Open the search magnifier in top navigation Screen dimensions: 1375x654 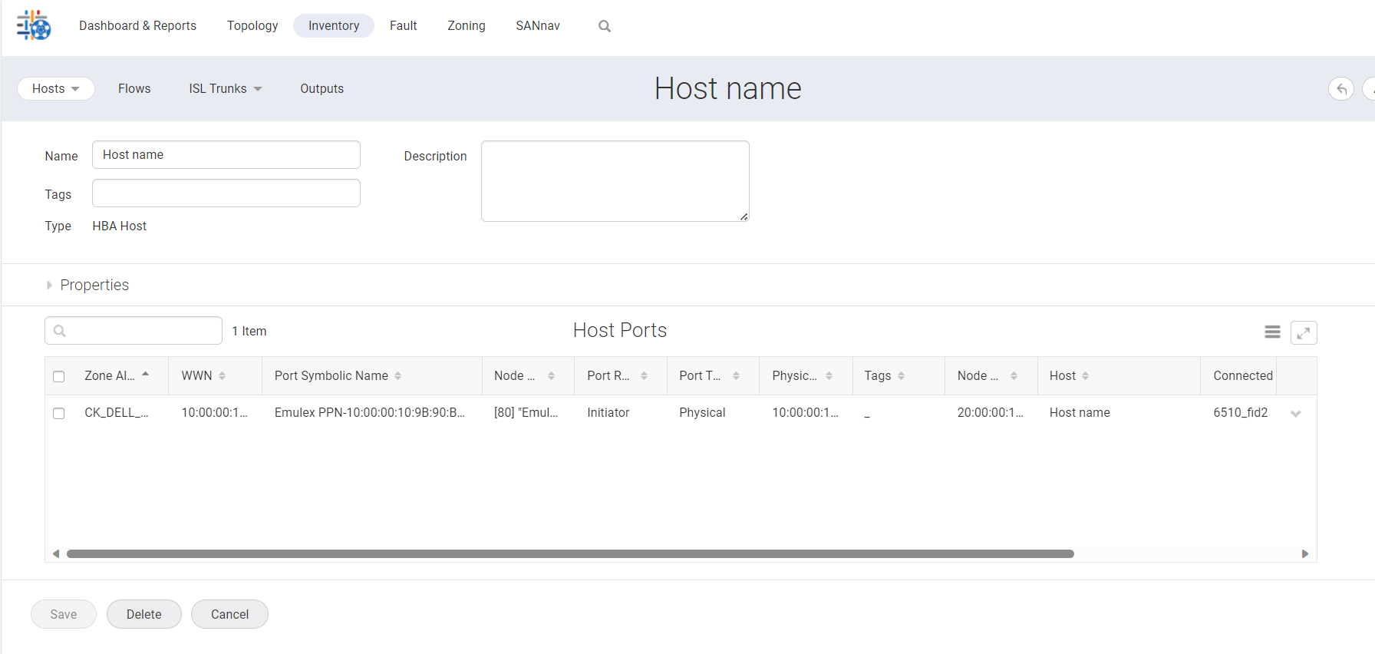(605, 26)
